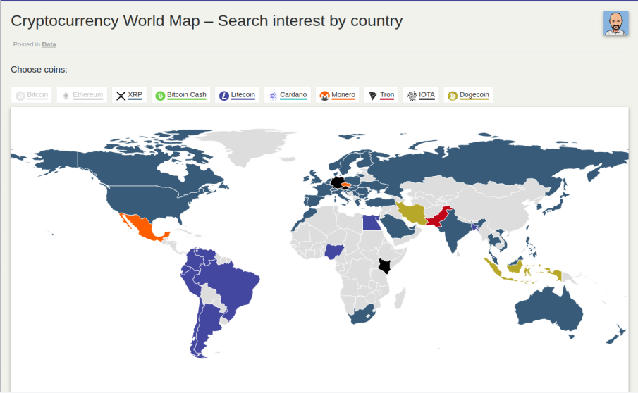This screenshot has height=393, width=638.
Task: Select red Pakistan on the map
Action: (x=439, y=218)
